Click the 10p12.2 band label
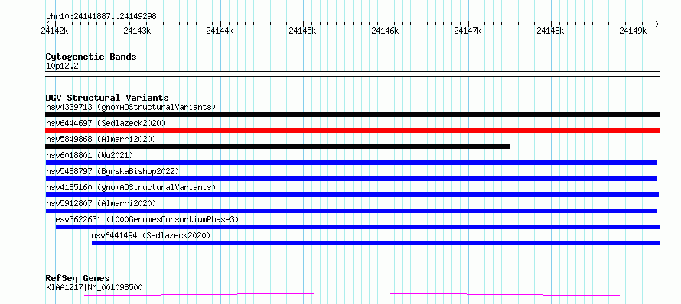 (62, 66)
